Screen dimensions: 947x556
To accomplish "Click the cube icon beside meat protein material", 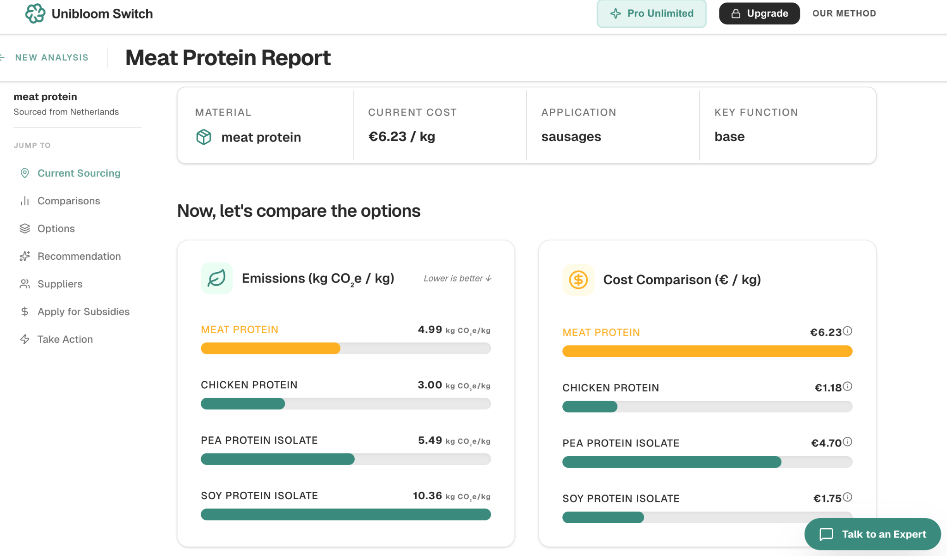I will pos(204,137).
